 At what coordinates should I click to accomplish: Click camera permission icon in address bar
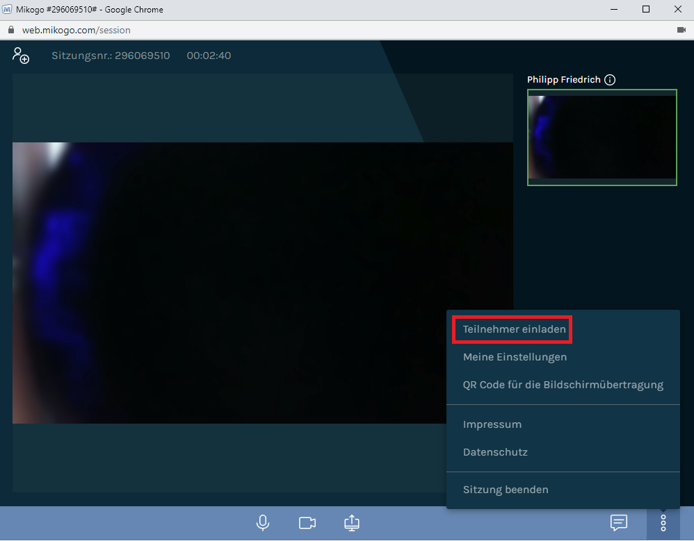coord(681,30)
